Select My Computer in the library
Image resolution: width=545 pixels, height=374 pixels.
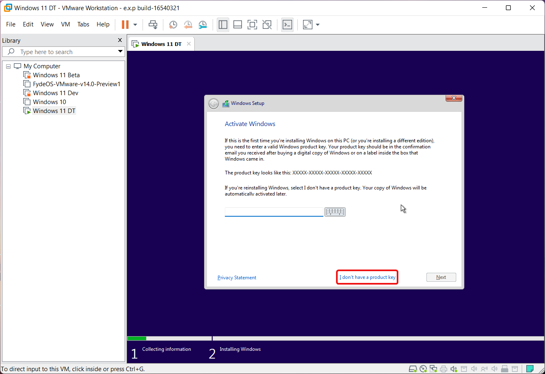(x=42, y=66)
